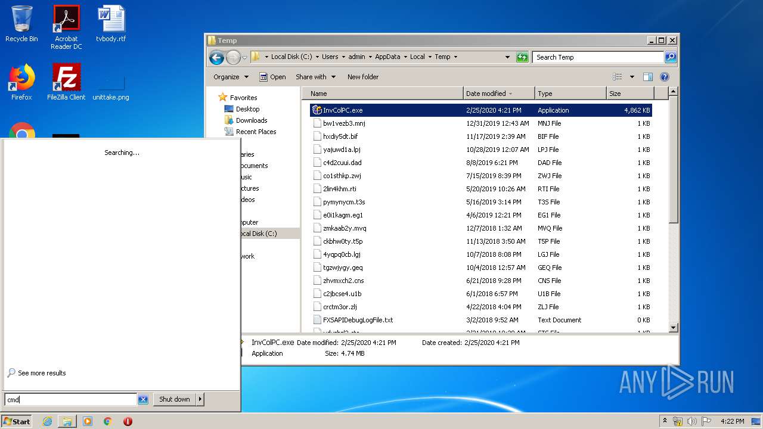Expand the Local Disk (C:) breadcrumb arrow

[317, 57]
